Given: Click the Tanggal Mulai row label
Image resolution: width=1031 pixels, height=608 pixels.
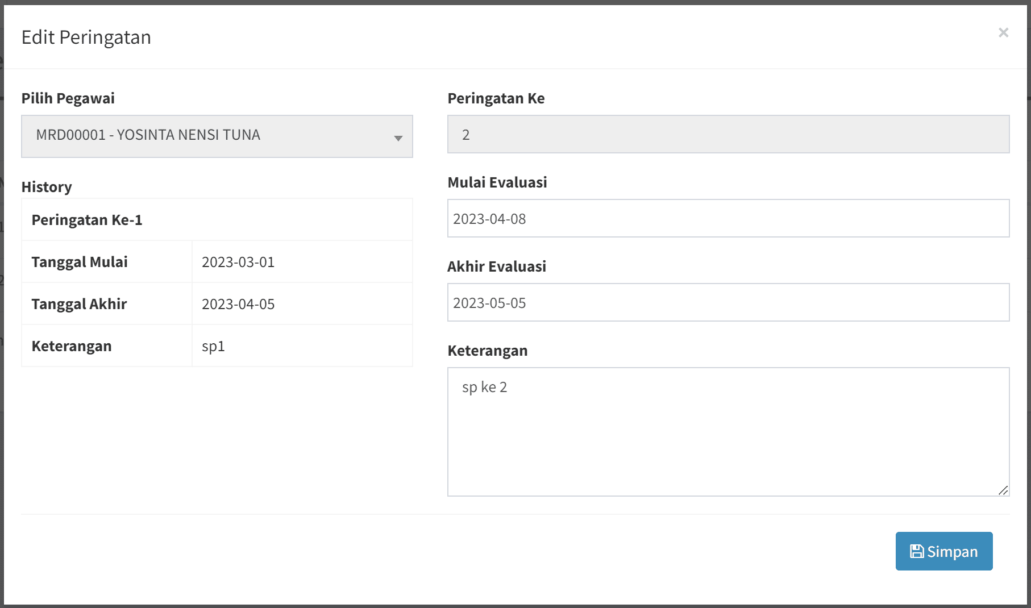Looking at the screenshot, I should click(80, 262).
